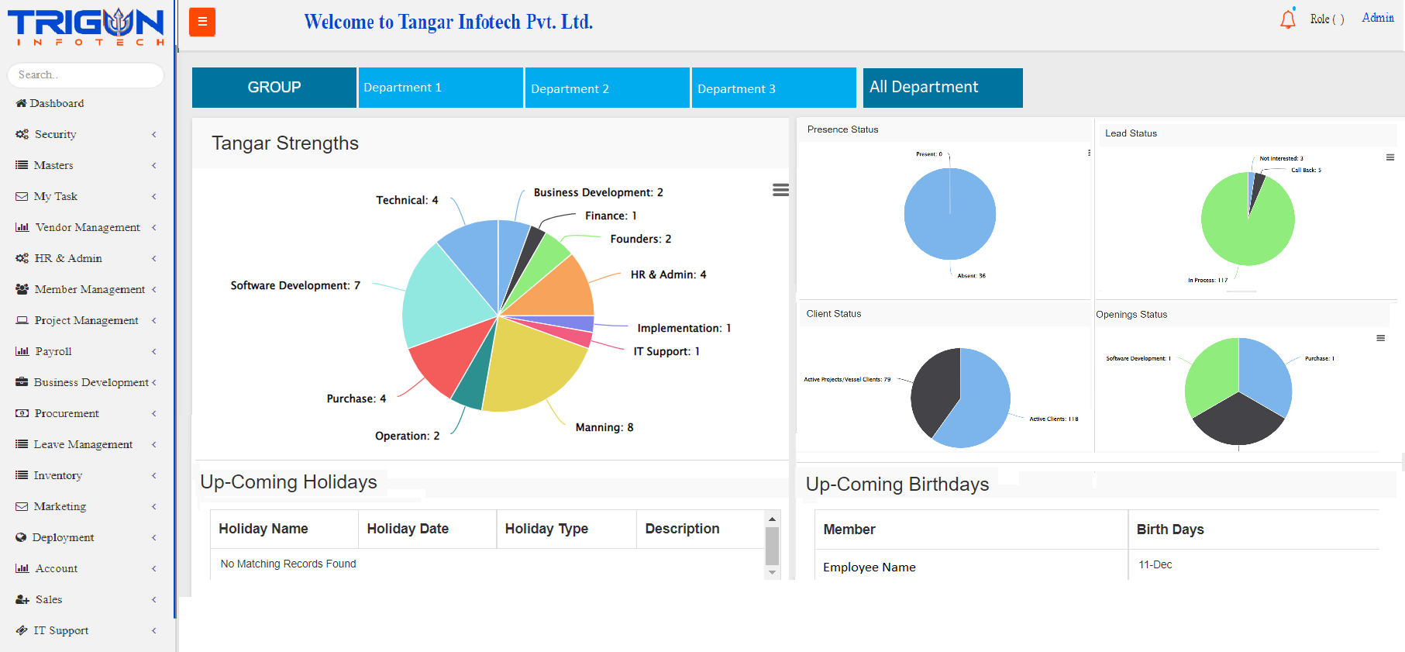Click the My Task envelope icon
The width and height of the screenshot is (1405, 652).
pos(22,196)
